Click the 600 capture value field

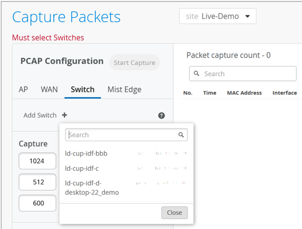(x=37, y=203)
